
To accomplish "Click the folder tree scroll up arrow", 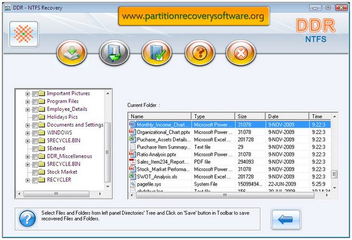I will click(x=108, y=93).
